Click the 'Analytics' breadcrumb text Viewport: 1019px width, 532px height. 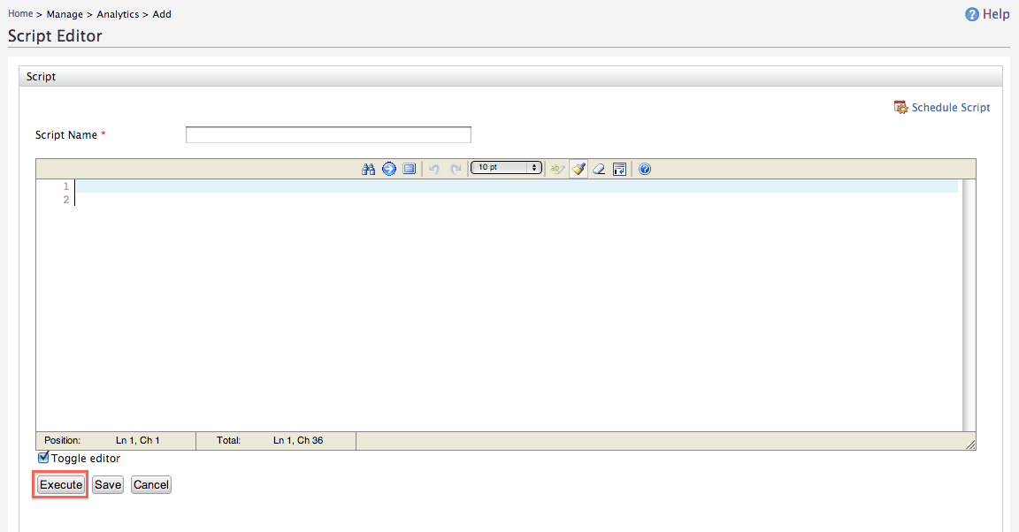point(118,14)
